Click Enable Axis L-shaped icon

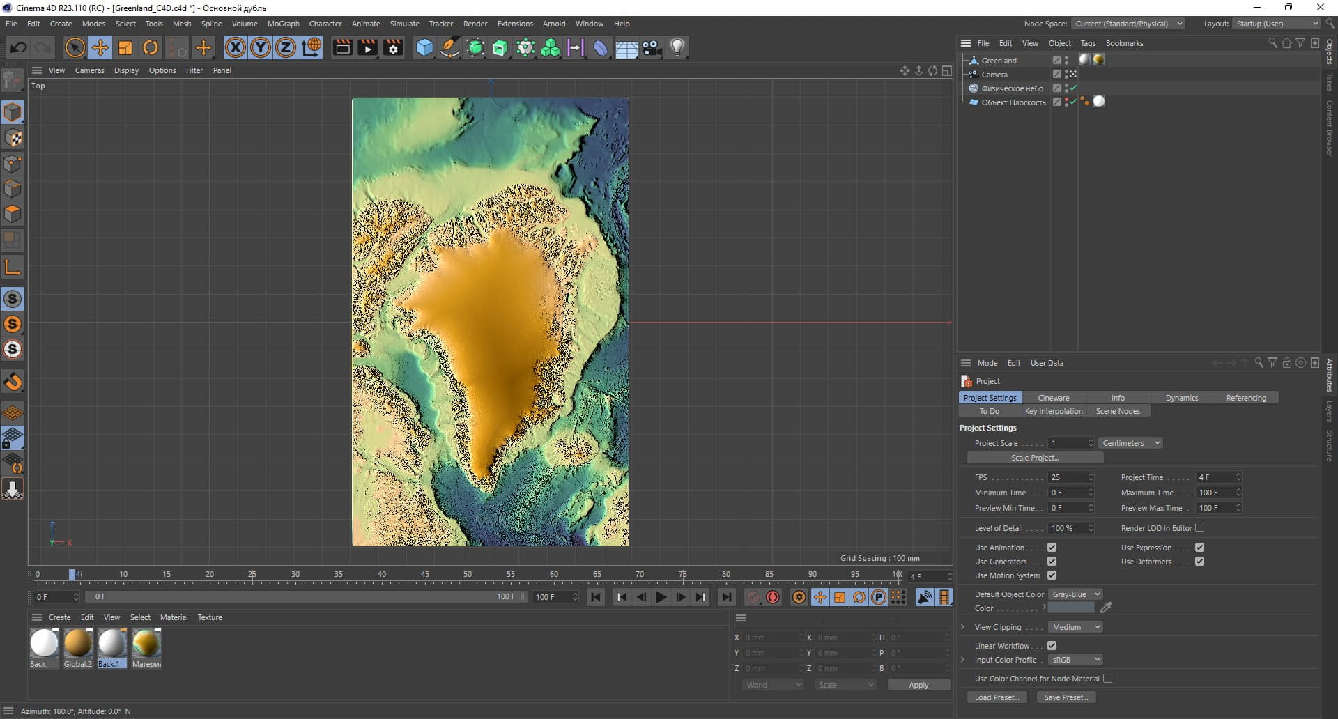(x=13, y=267)
